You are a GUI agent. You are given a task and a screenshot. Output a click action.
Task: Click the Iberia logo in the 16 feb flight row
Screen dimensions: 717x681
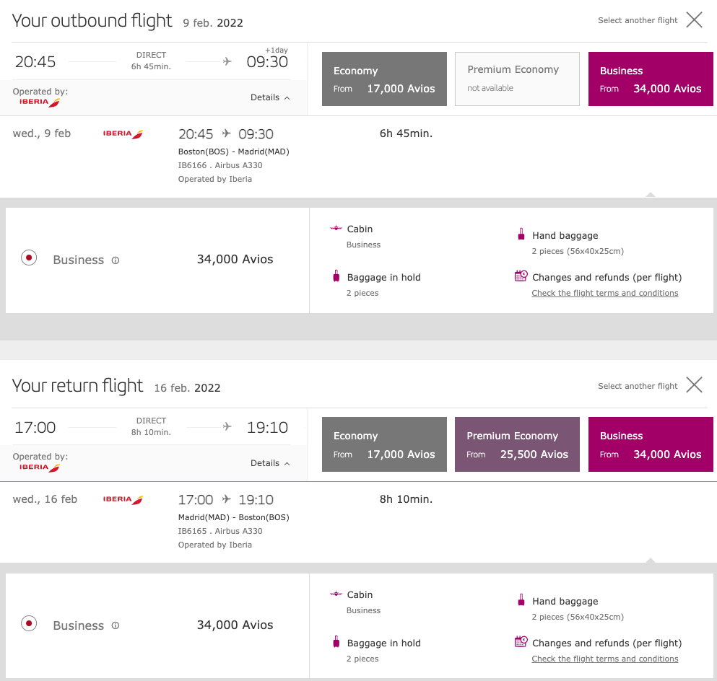[123, 498]
